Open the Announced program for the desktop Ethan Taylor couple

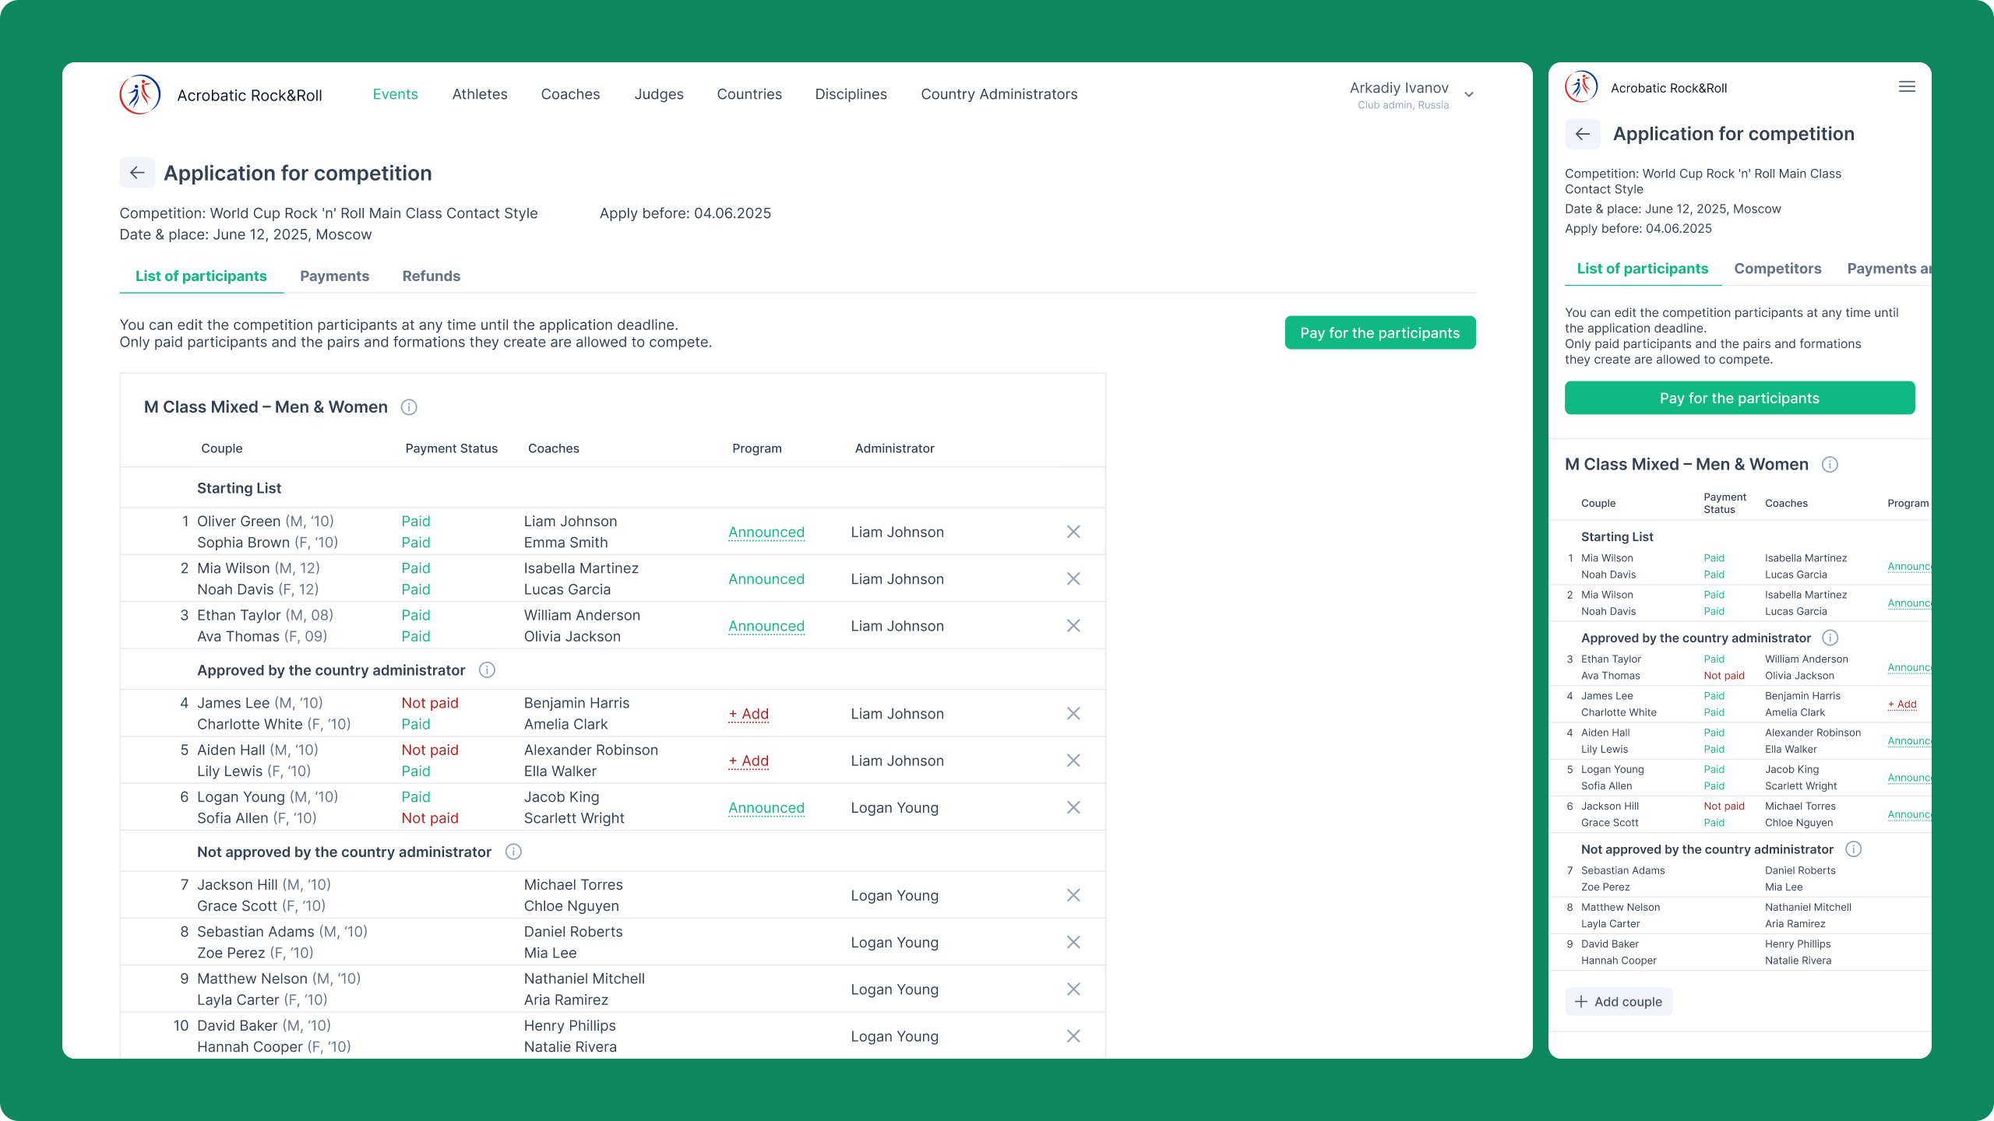click(x=766, y=626)
